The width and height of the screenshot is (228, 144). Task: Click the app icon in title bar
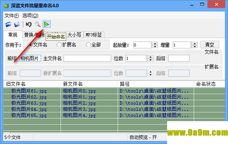pos(6,6)
